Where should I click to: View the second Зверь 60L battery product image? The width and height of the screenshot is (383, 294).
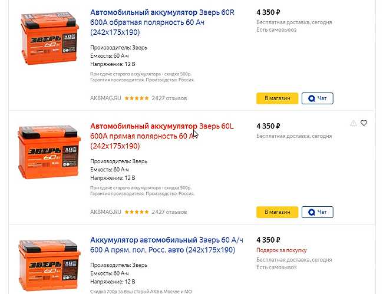pos(49,153)
